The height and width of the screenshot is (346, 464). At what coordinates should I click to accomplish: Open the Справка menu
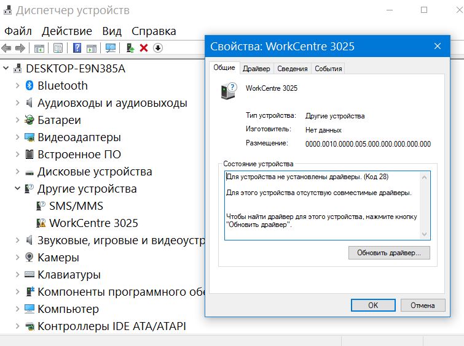click(154, 31)
